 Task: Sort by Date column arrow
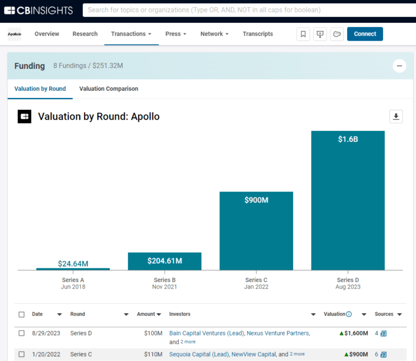(60, 314)
